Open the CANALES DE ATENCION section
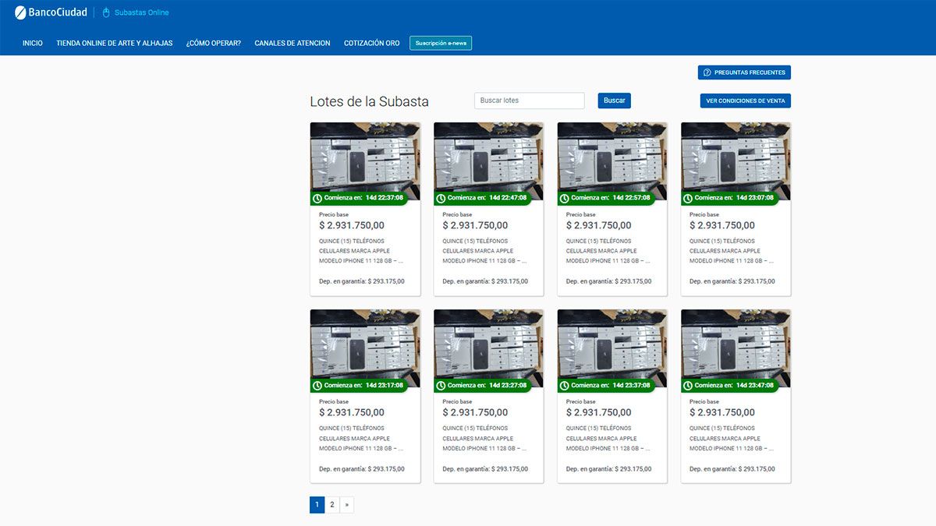This screenshot has height=526, width=936. pyautogui.click(x=292, y=43)
